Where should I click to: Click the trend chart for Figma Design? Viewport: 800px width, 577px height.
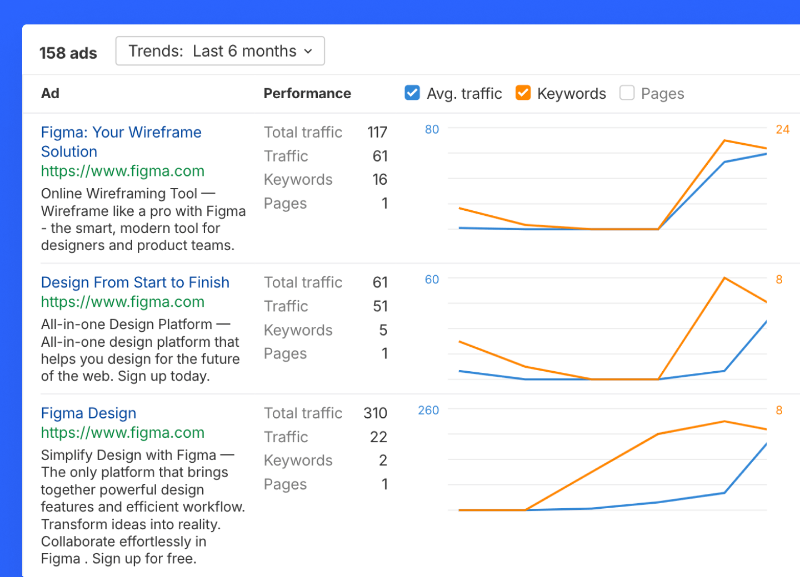pyautogui.click(x=607, y=459)
